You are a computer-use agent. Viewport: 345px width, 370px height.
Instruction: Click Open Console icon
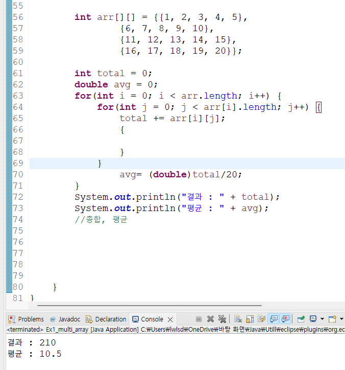pos(333,319)
